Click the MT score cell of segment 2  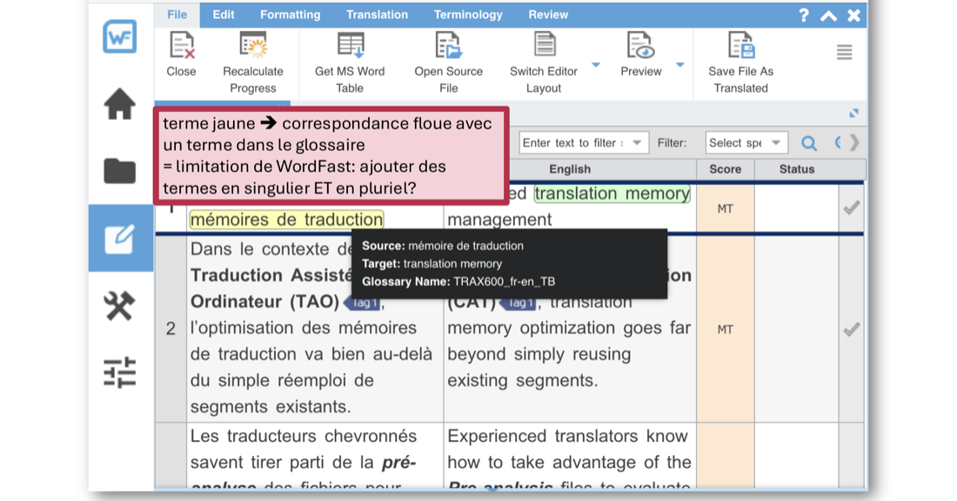[725, 329]
